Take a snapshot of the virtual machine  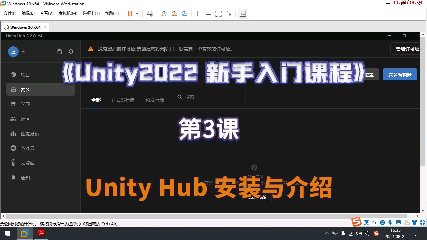click(164, 14)
